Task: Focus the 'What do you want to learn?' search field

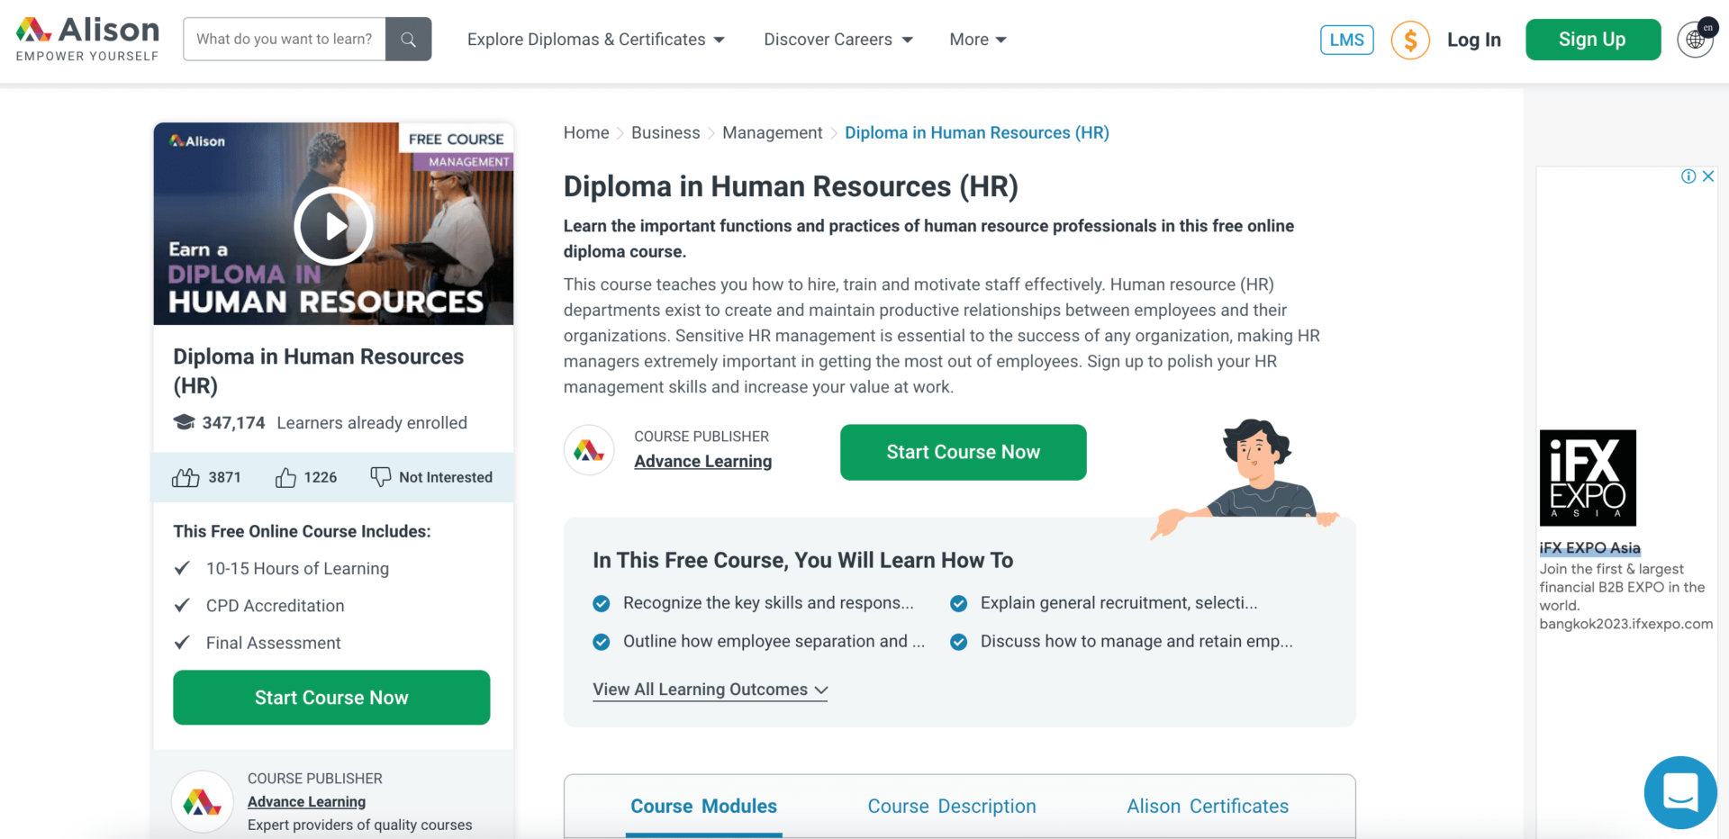Action: pyautogui.click(x=285, y=40)
